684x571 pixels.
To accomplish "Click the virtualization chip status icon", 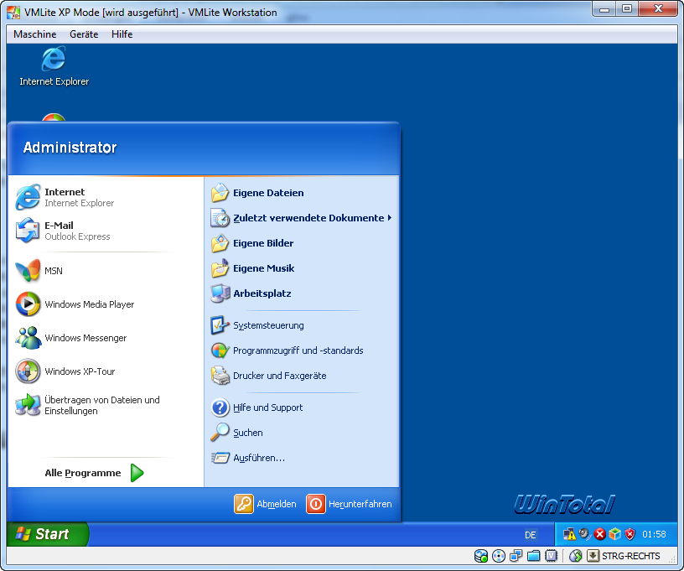I will click(552, 556).
